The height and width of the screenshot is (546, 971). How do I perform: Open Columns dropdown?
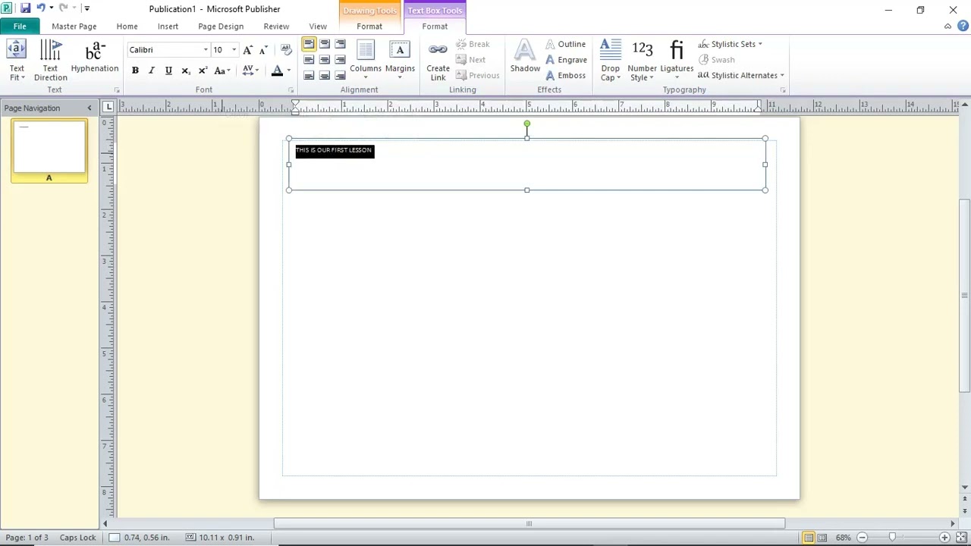pyautogui.click(x=366, y=61)
